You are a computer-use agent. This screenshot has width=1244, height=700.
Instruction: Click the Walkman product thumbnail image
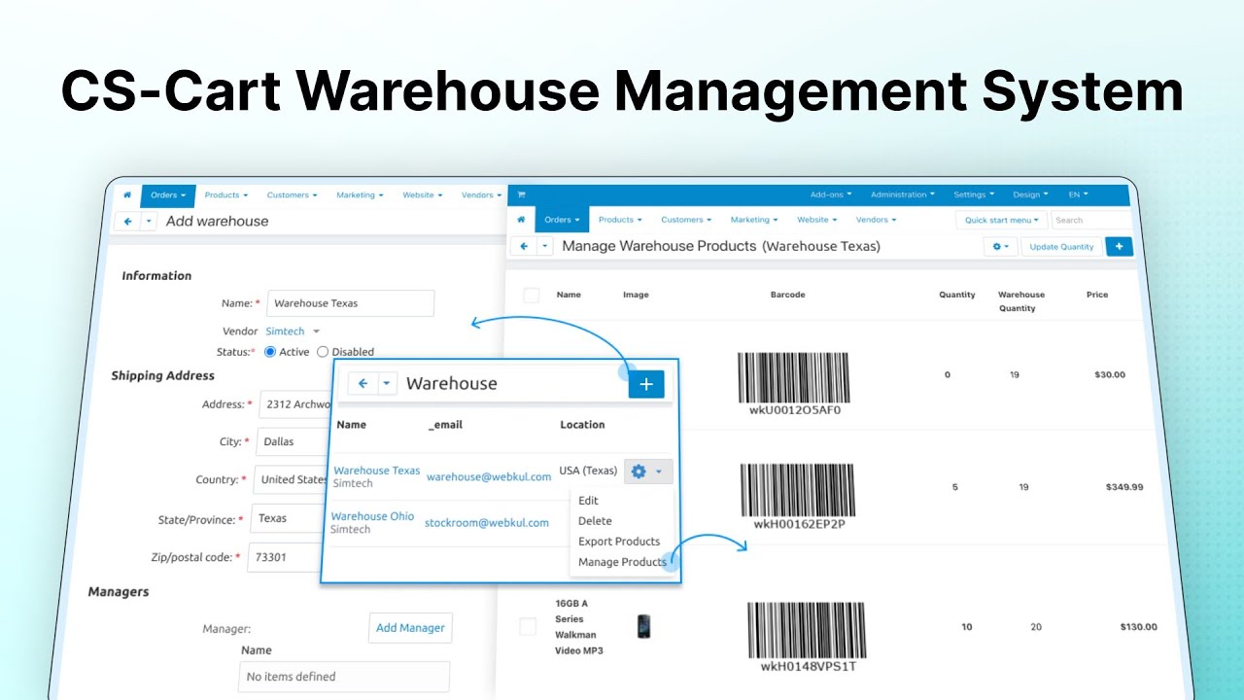point(643,626)
